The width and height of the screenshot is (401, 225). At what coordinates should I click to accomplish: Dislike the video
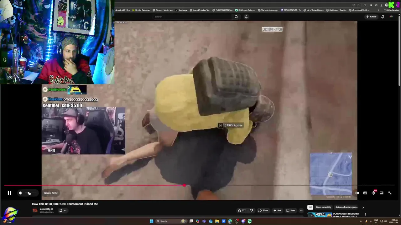click(x=251, y=210)
